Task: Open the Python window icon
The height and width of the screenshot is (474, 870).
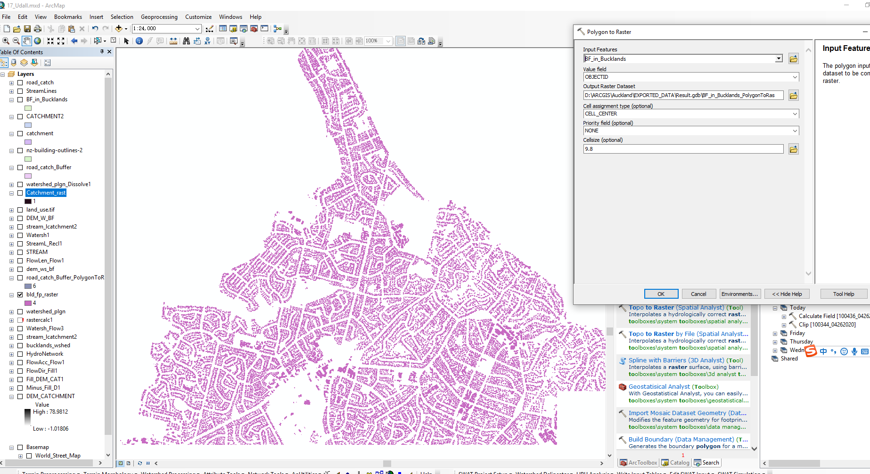Action: coord(264,29)
